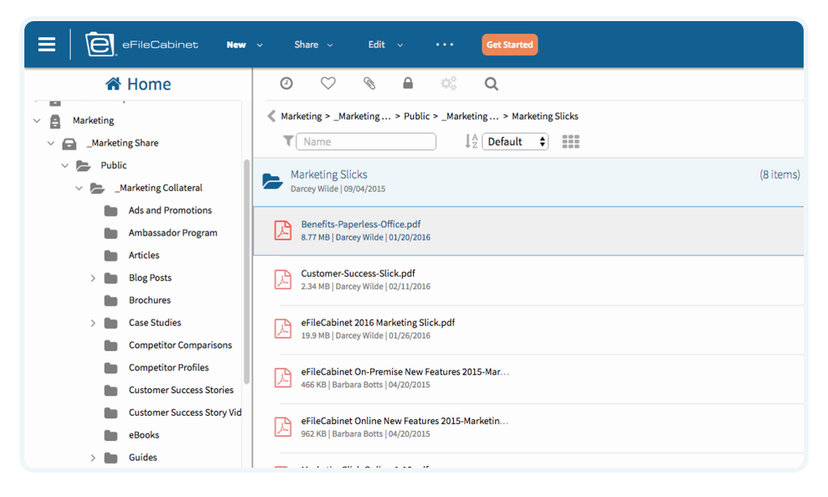
Task: Switch to grid view icon
Action: point(571,141)
